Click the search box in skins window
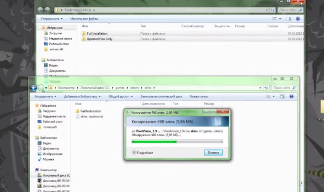Screen dimensions: 324x192 point(284,88)
